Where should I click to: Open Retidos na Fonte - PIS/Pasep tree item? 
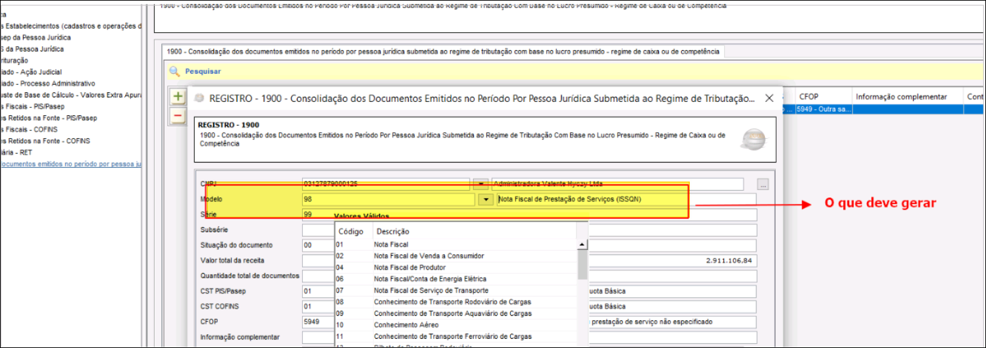point(49,118)
